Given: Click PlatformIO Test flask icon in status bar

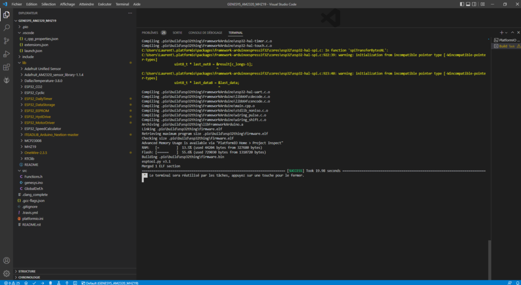Looking at the screenshot, I should click(x=59, y=283).
